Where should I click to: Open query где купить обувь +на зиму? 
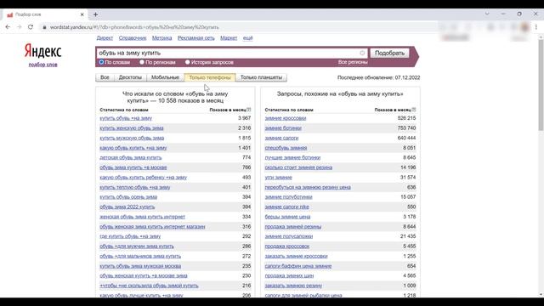pyautogui.click(x=130, y=236)
